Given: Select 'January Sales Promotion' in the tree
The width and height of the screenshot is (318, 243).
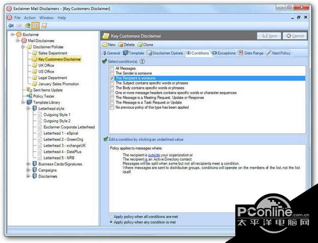Looking at the screenshot, I should 59,84.
